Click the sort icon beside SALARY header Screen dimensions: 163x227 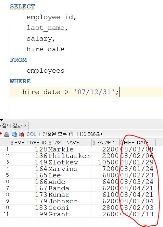94,143
